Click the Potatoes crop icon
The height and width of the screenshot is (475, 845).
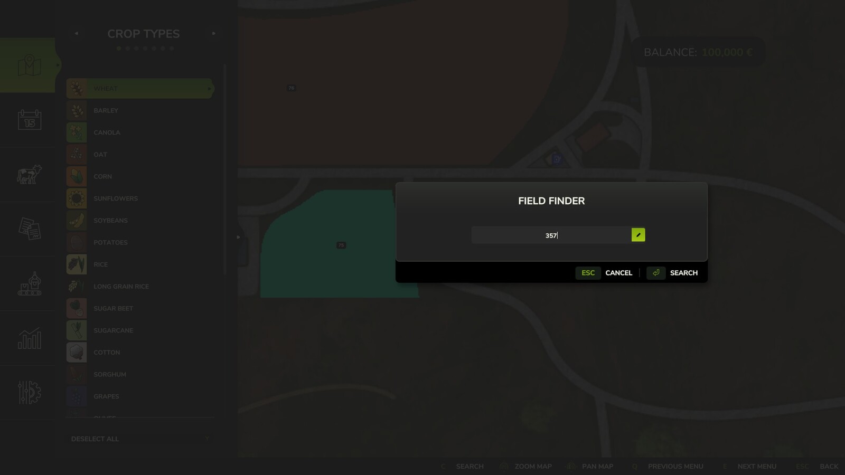(x=77, y=242)
